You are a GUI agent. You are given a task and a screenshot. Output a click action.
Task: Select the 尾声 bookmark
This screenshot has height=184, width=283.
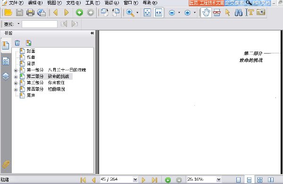tap(31, 95)
